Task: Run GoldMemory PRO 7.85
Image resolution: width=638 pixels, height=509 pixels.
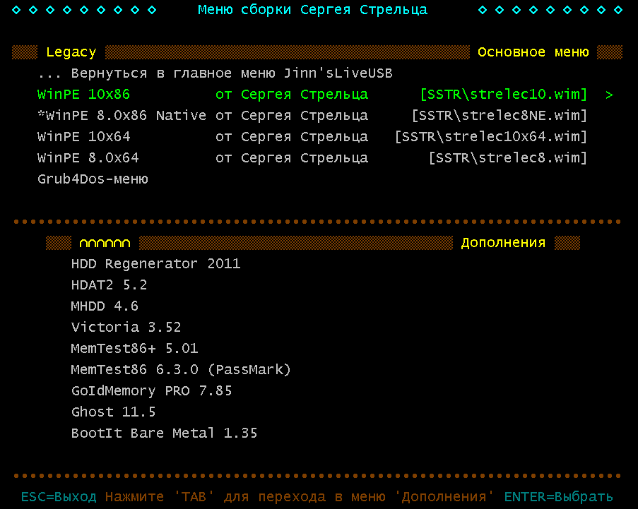Action: pos(151,391)
